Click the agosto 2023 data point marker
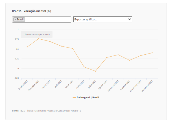Screen dimensions: 173x122 107,57
